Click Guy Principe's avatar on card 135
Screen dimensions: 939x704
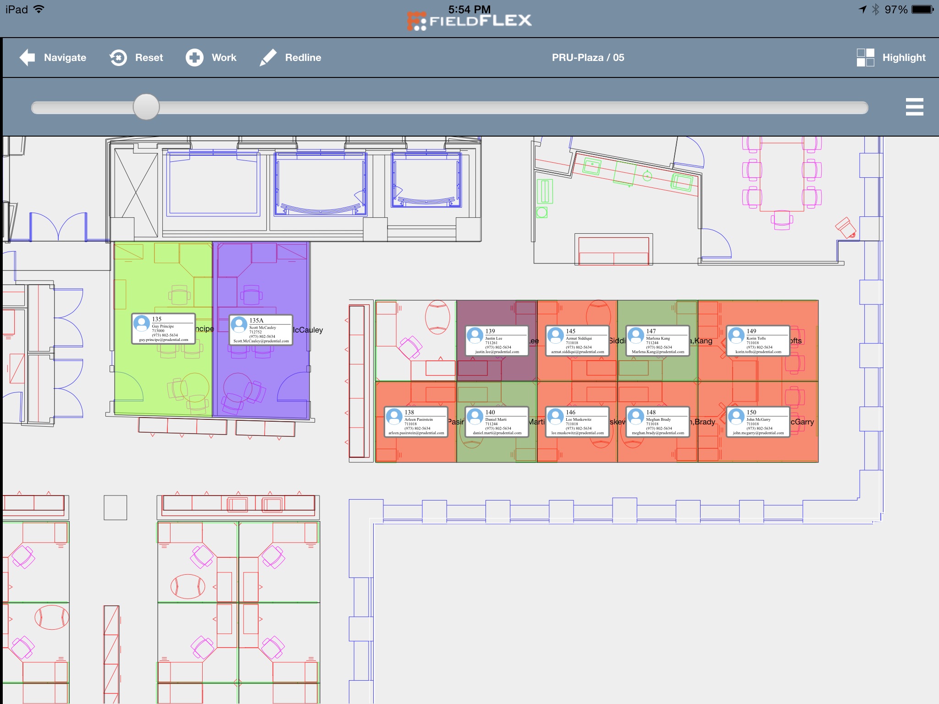pos(142,324)
